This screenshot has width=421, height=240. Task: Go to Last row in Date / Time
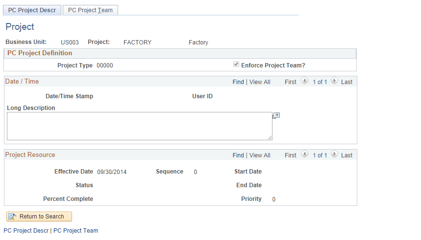[347, 82]
